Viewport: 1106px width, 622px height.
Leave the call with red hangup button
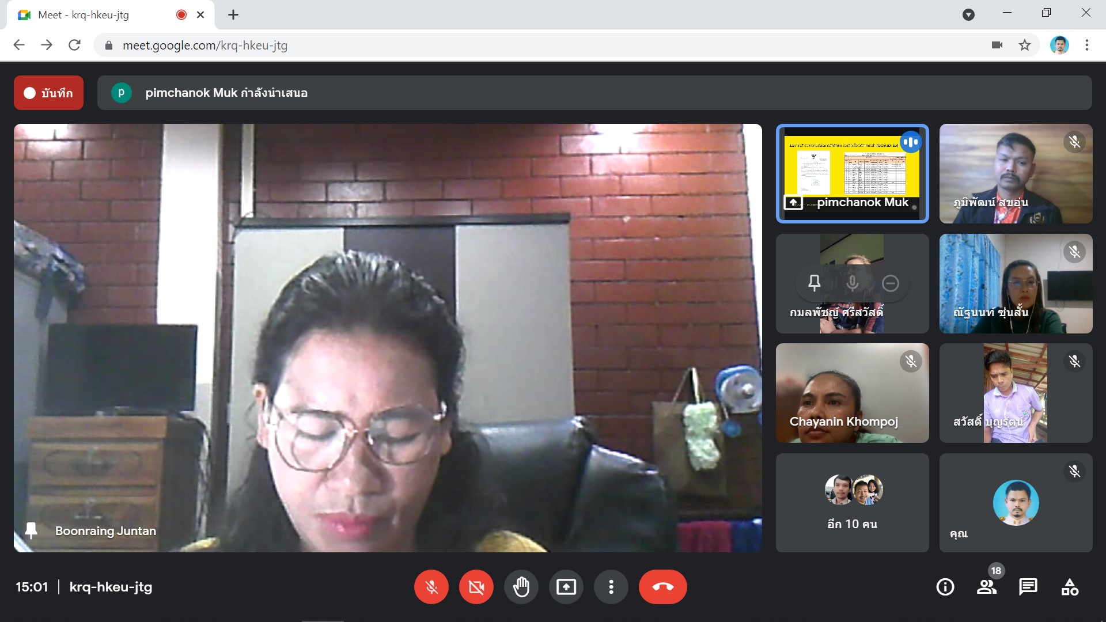(662, 587)
